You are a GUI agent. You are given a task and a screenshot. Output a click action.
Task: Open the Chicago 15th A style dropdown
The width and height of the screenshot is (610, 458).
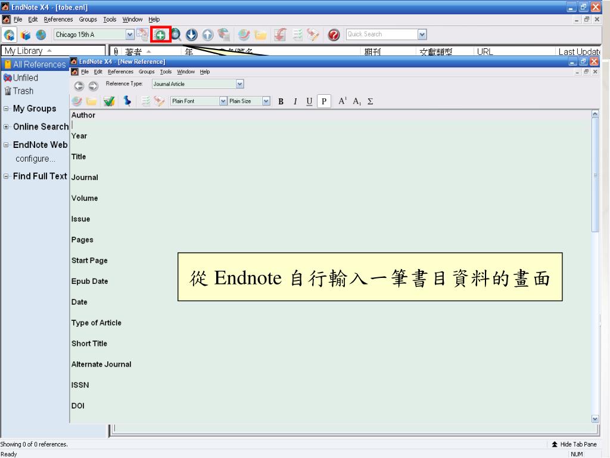[x=130, y=35]
